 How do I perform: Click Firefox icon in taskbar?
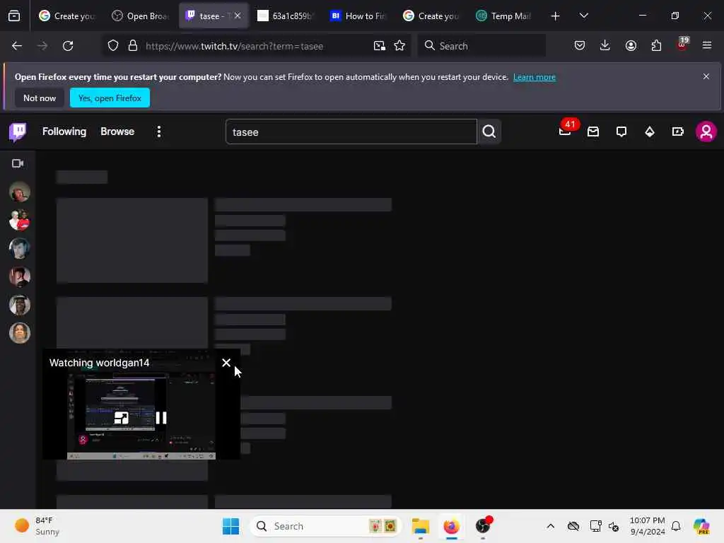(451, 526)
